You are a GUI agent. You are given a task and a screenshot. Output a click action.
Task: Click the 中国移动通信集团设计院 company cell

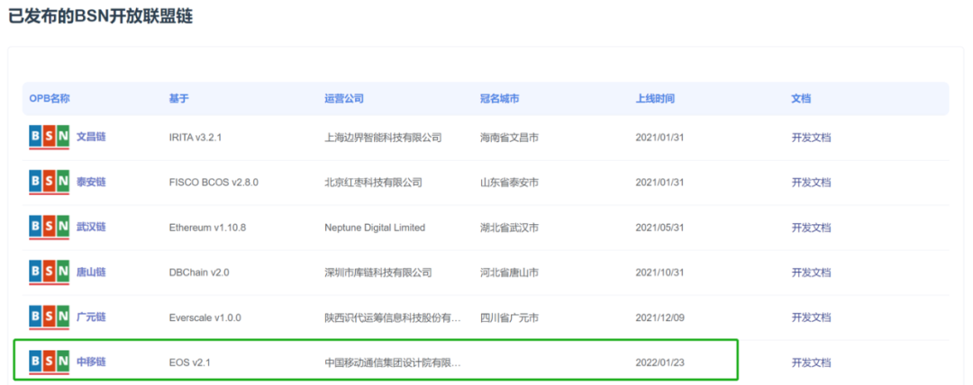[393, 362]
